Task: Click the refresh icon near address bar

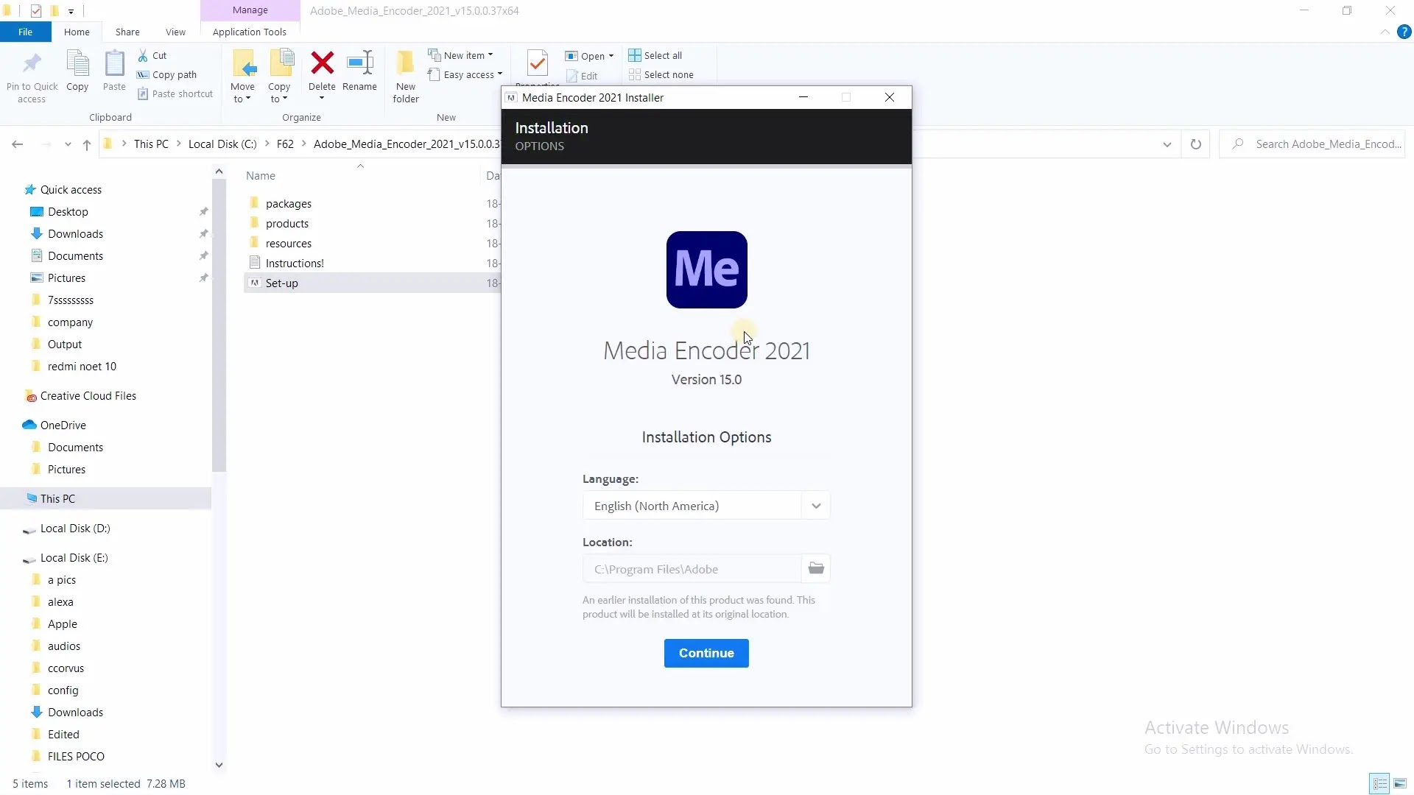Action: click(1196, 144)
